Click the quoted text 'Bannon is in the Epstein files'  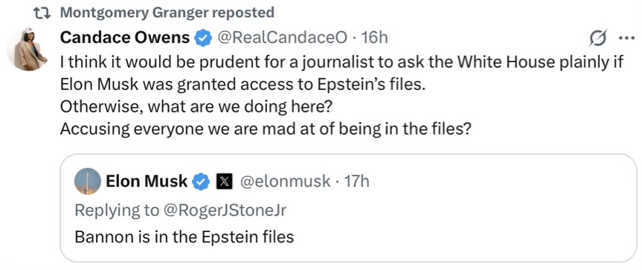point(184,237)
